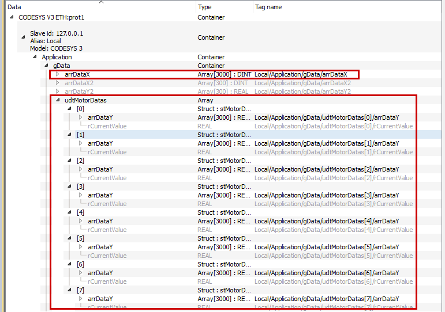Select rCurrentValue under element [0]

(x=107, y=126)
